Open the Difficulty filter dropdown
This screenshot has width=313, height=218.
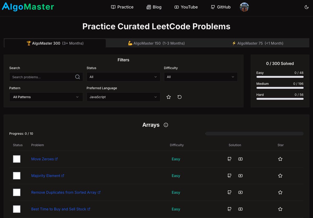point(201,77)
